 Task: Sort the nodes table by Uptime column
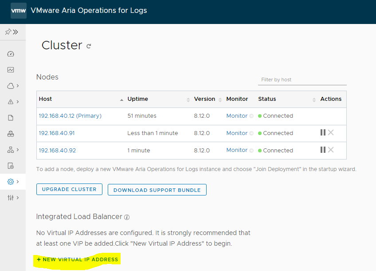138,99
